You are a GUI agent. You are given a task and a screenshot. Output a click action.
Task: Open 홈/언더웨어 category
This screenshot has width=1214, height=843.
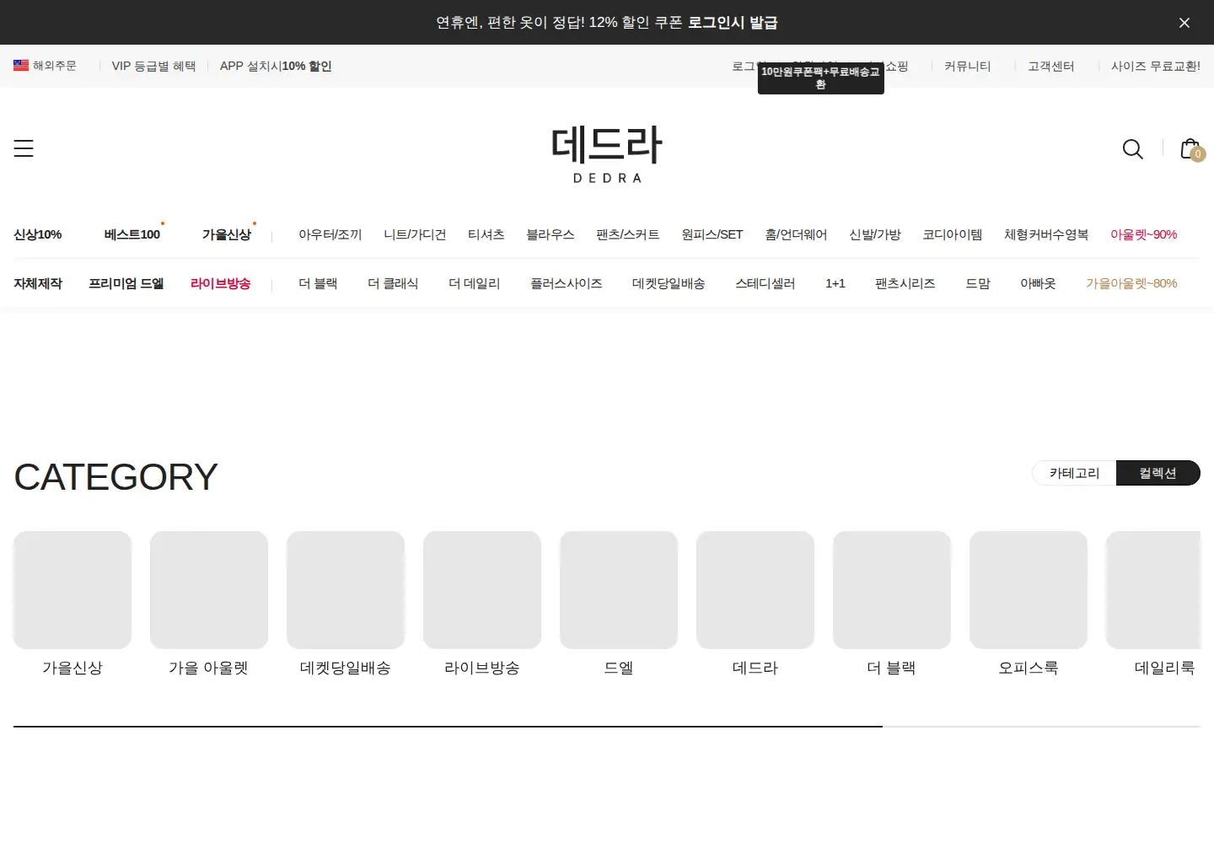point(796,234)
